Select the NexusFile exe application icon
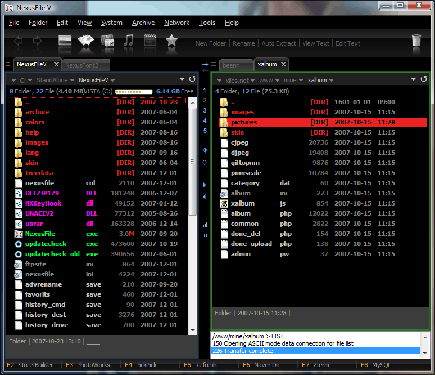Screen dimensions: 435x375 [19, 234]
